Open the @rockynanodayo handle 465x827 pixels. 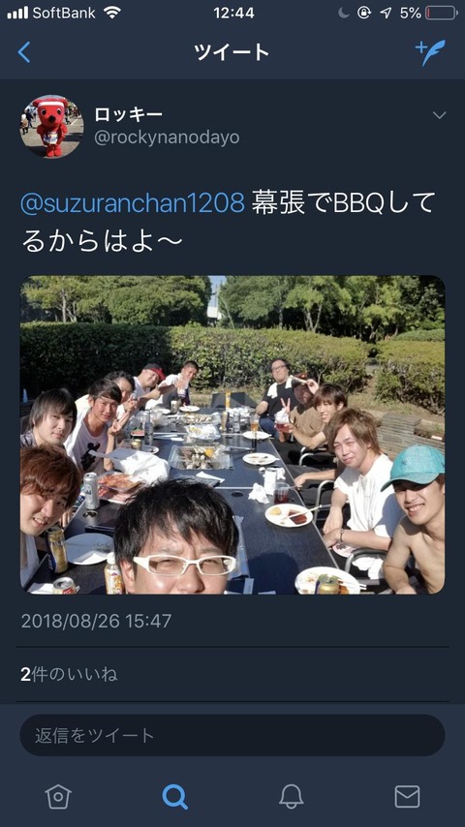(x=167, y=138)
